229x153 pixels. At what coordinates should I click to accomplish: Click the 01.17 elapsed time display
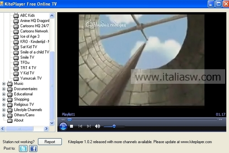[x=221, y=114]
